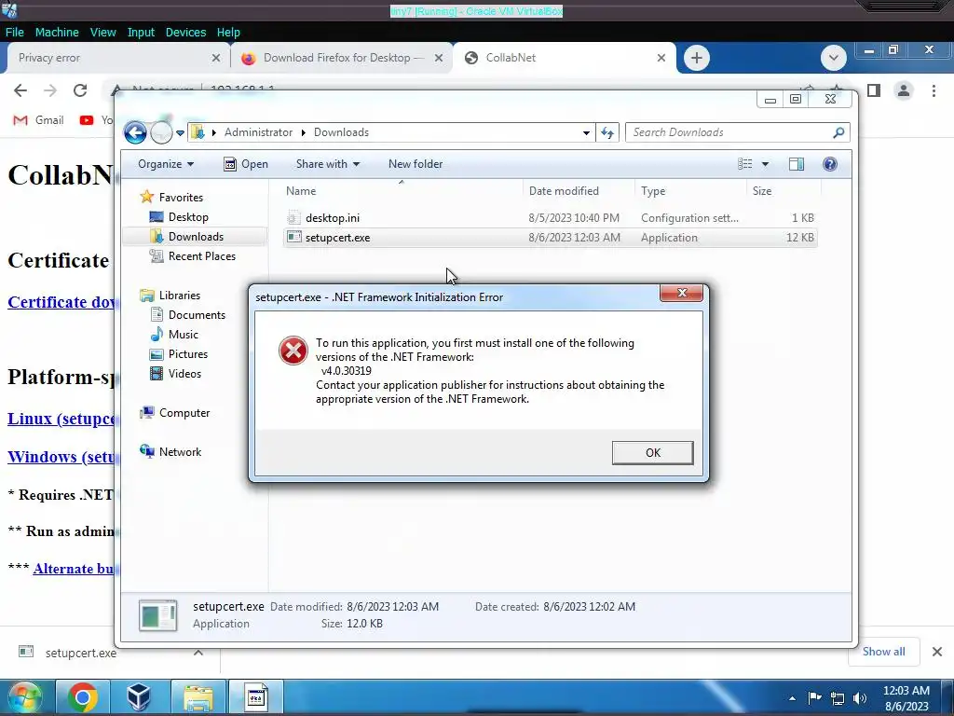Open the Documents library

(x=197, y=315)
